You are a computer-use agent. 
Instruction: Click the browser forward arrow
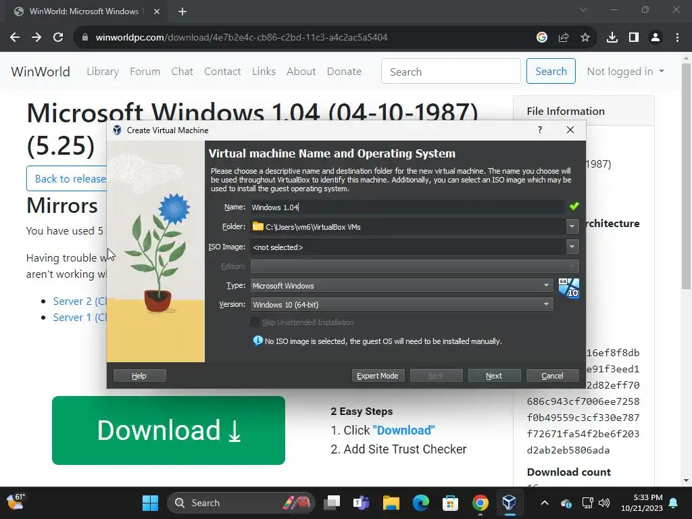(x=36, y=38)
